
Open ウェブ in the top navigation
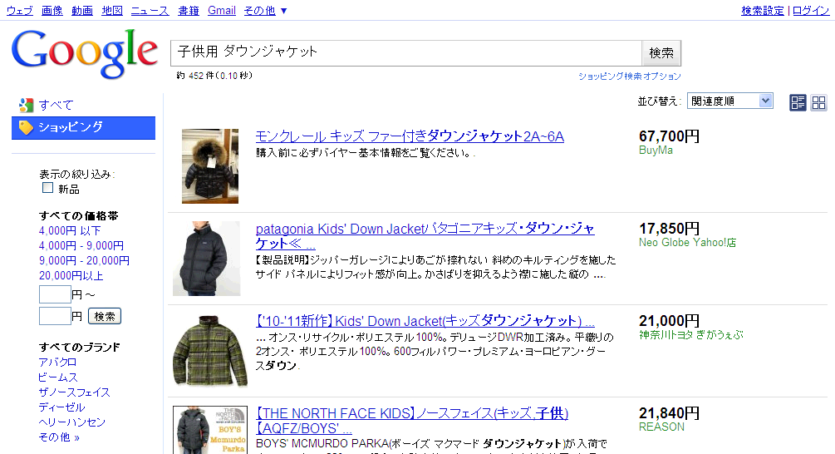coord(20,11)
